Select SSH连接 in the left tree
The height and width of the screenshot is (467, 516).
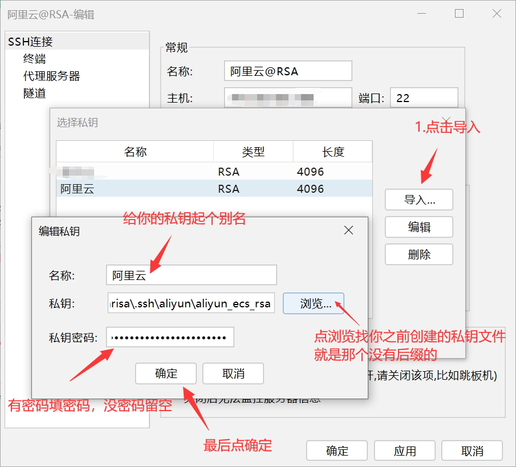pyautogui.click(x=78, y=42)
